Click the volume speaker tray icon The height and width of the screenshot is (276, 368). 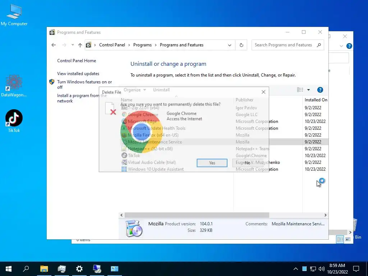(321, 269)
